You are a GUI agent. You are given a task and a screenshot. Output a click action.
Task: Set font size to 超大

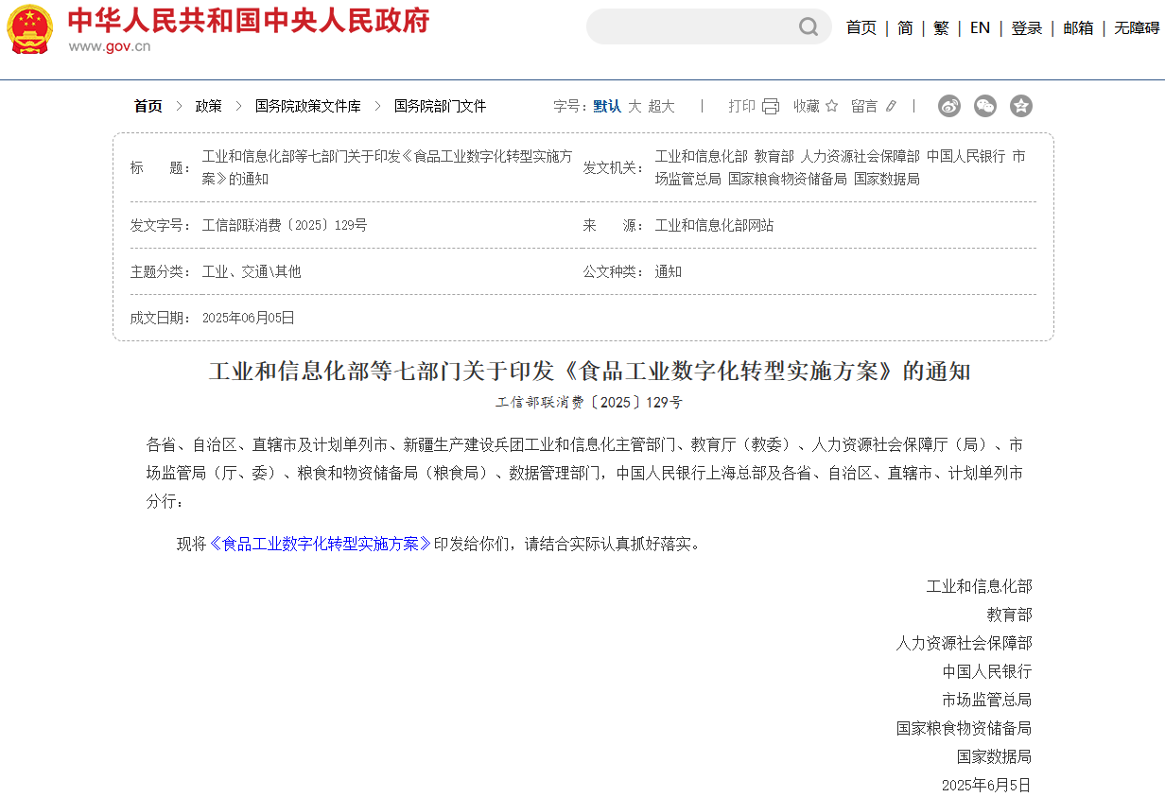(x=662, y=106)
